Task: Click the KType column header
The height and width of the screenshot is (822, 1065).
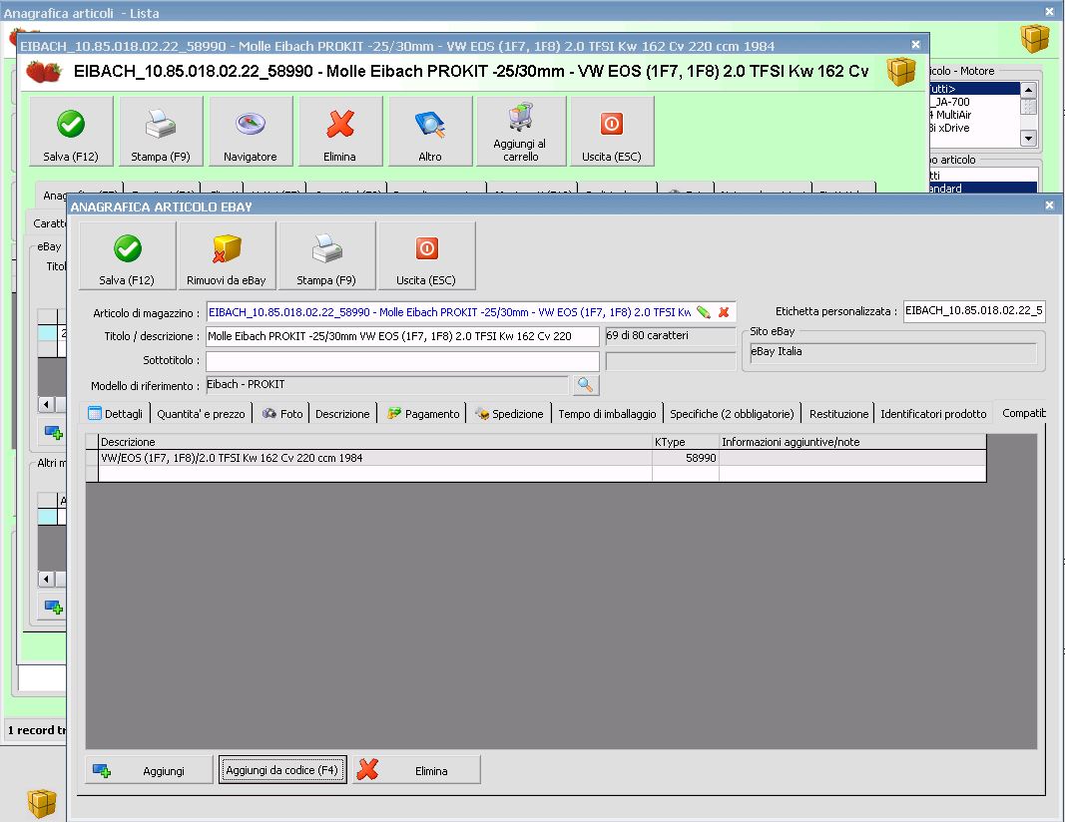Action: [x=686, y=442]
